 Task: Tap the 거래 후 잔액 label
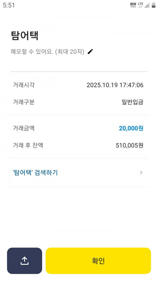(28, 145)
